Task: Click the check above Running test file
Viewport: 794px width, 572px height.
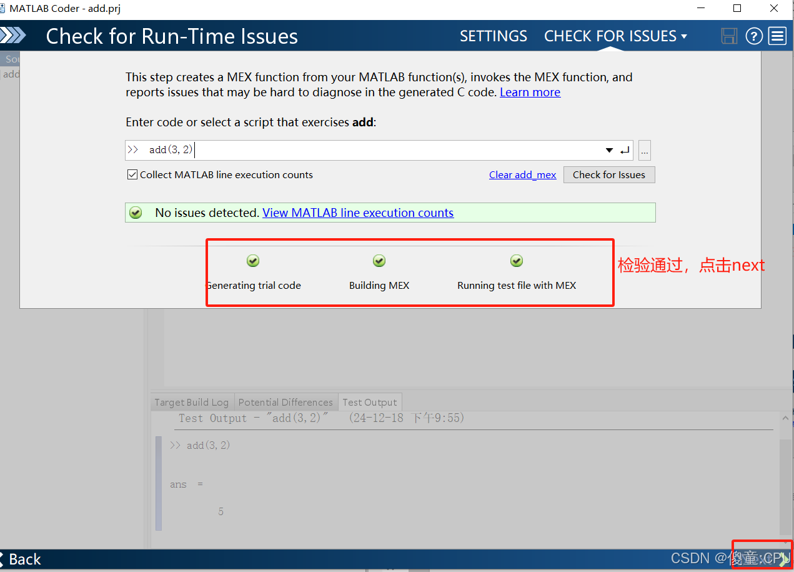Action: (517, 261)
